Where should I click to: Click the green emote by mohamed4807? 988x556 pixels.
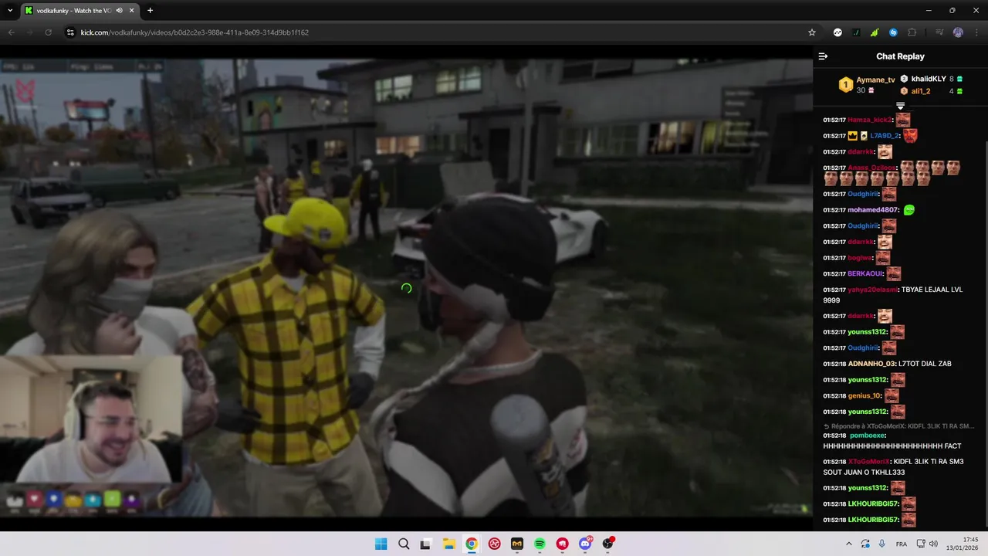click(908, 209)
